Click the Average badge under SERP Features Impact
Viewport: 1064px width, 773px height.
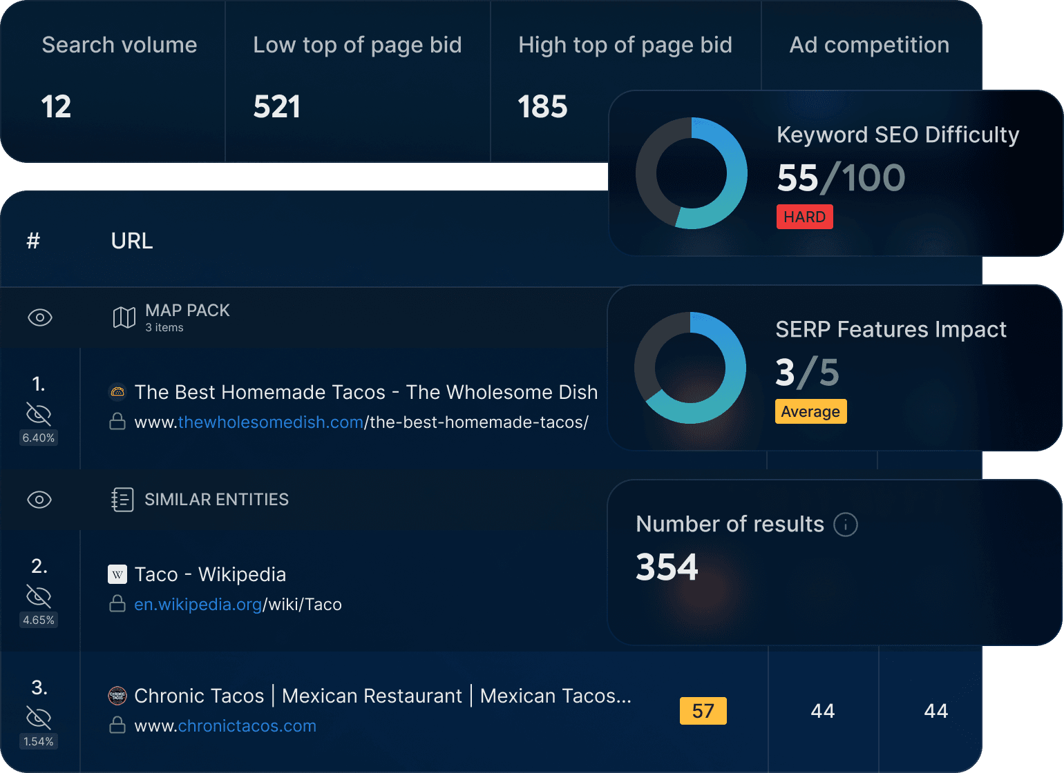pos(810,411)
